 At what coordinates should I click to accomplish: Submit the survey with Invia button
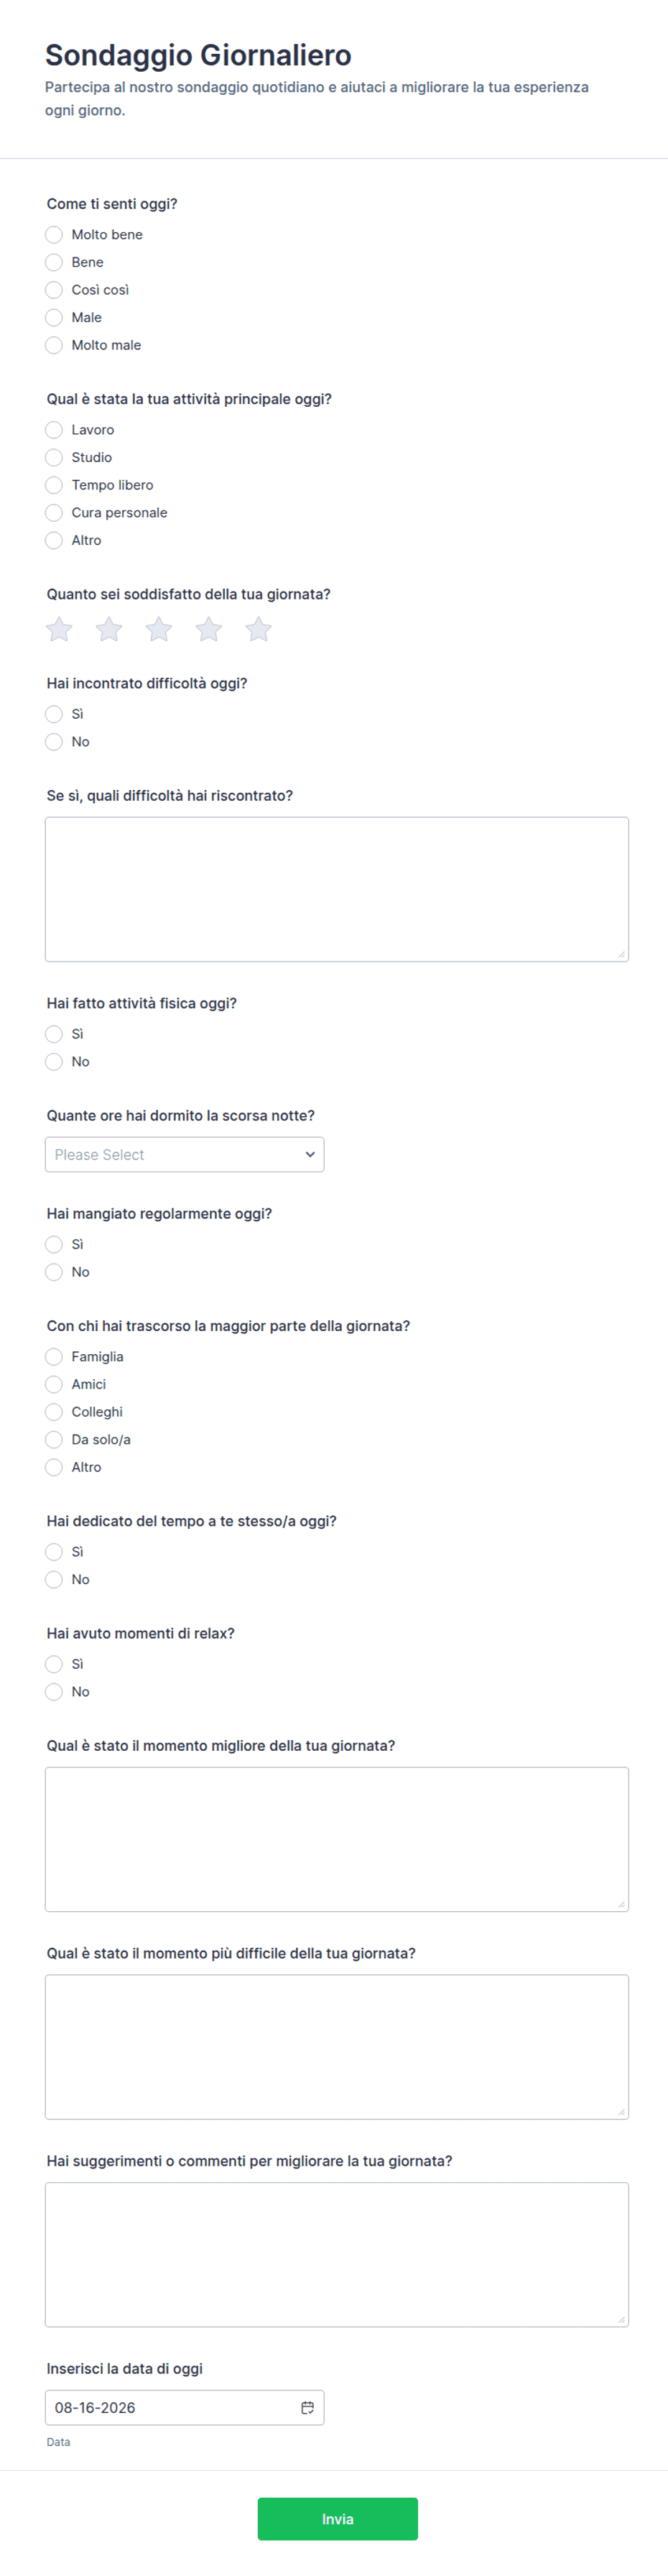(338, 2518)
